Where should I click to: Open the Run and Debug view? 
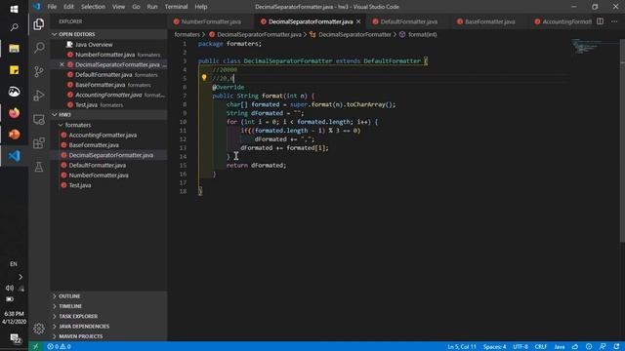39,96
